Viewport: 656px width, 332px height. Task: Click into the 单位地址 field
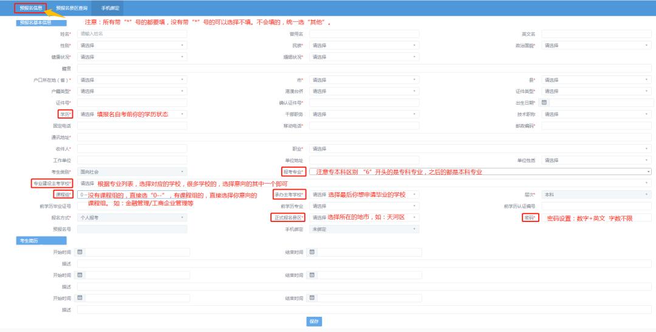(x=364, y=161)
